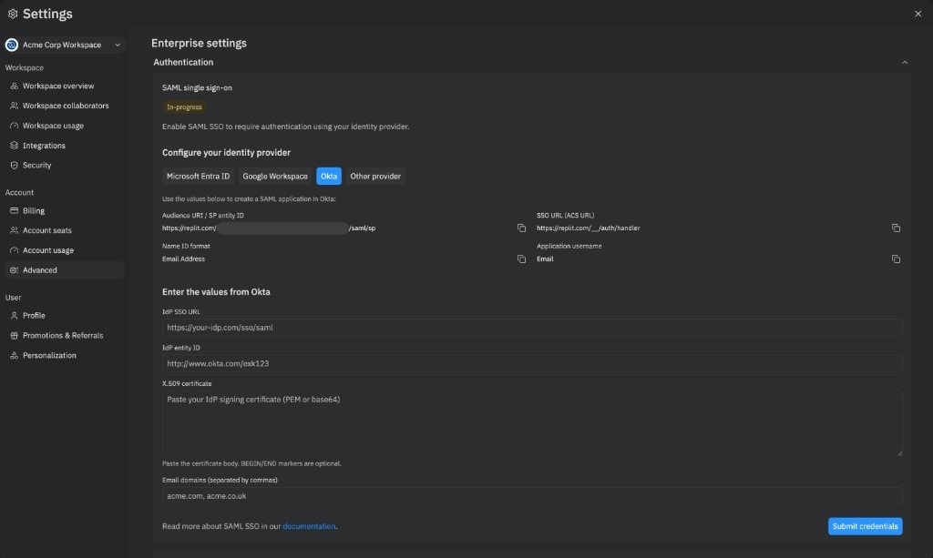Click the Security shield icon
The width and height of the screenshot is (933, 558).
point(15,165)
